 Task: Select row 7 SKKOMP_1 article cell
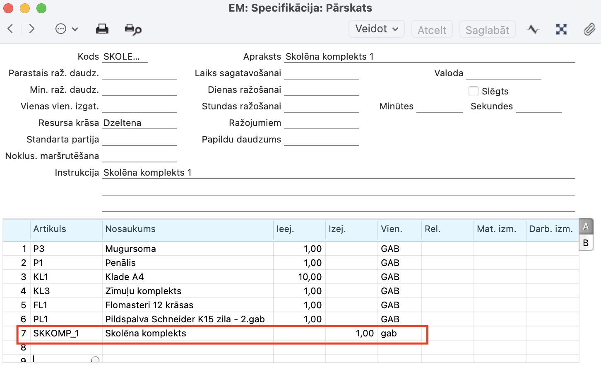(66, 333)
